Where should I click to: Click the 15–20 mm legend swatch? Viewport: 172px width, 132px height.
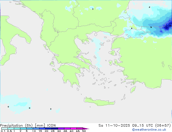tap(42, 128)
